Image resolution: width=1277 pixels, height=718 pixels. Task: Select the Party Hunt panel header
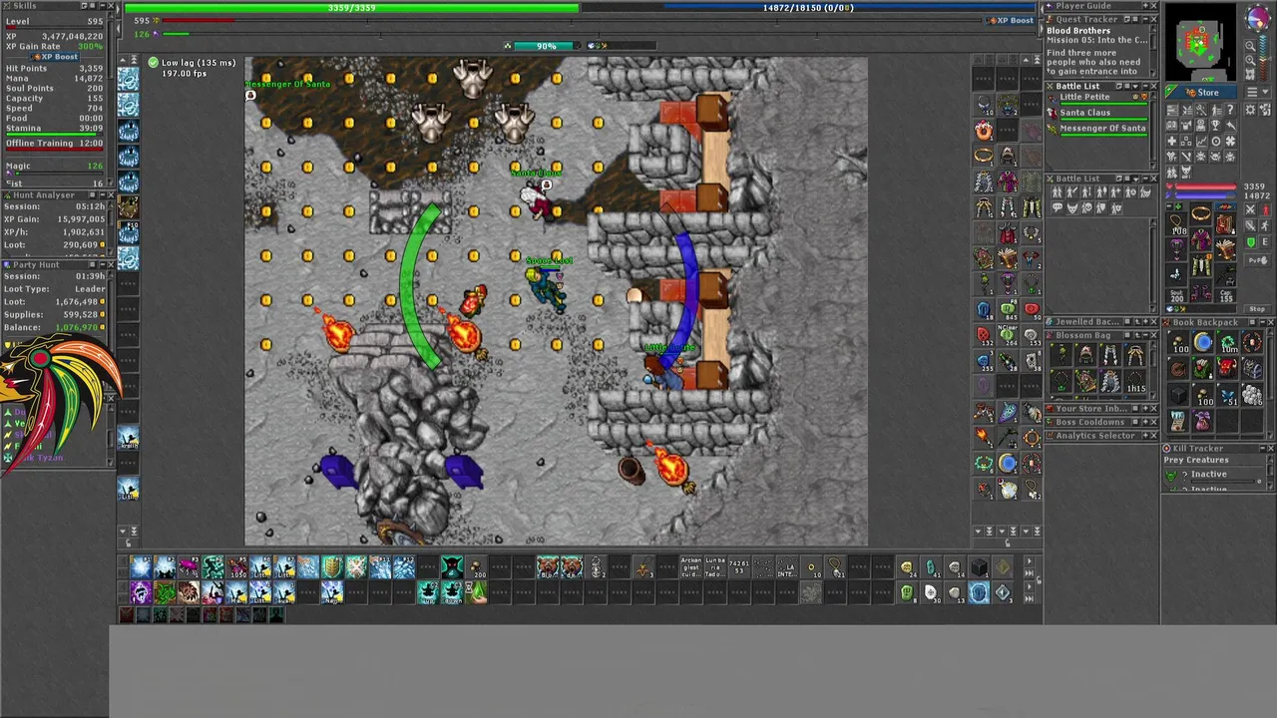57,264
